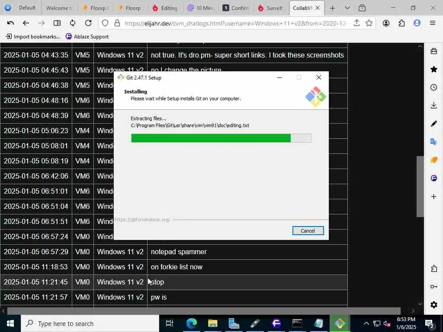
Task: Open the tracking protection shield
Action: 105,23
